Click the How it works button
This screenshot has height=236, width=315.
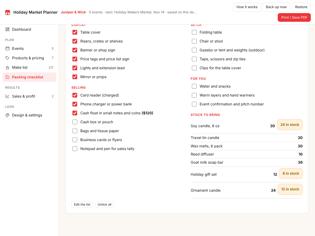coord(247,7)
